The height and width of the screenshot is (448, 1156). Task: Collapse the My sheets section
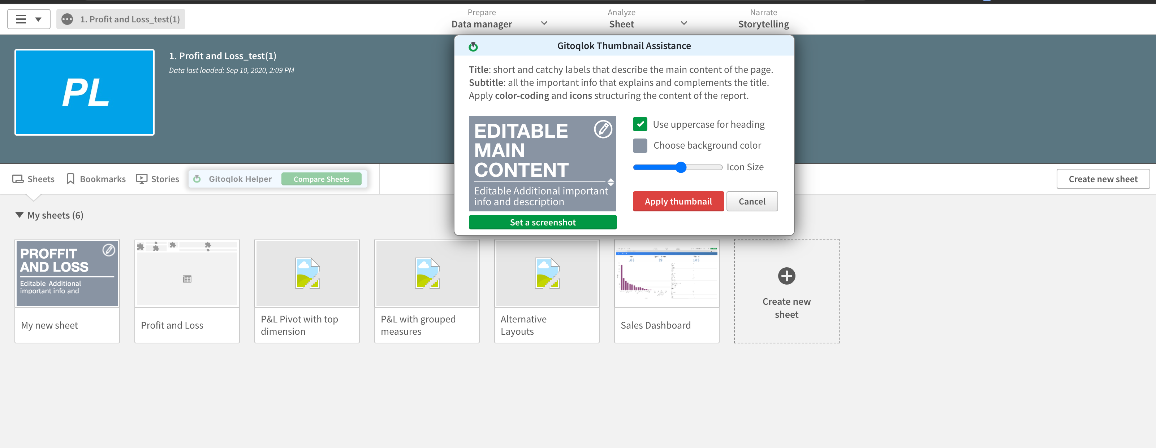point(19,215)
